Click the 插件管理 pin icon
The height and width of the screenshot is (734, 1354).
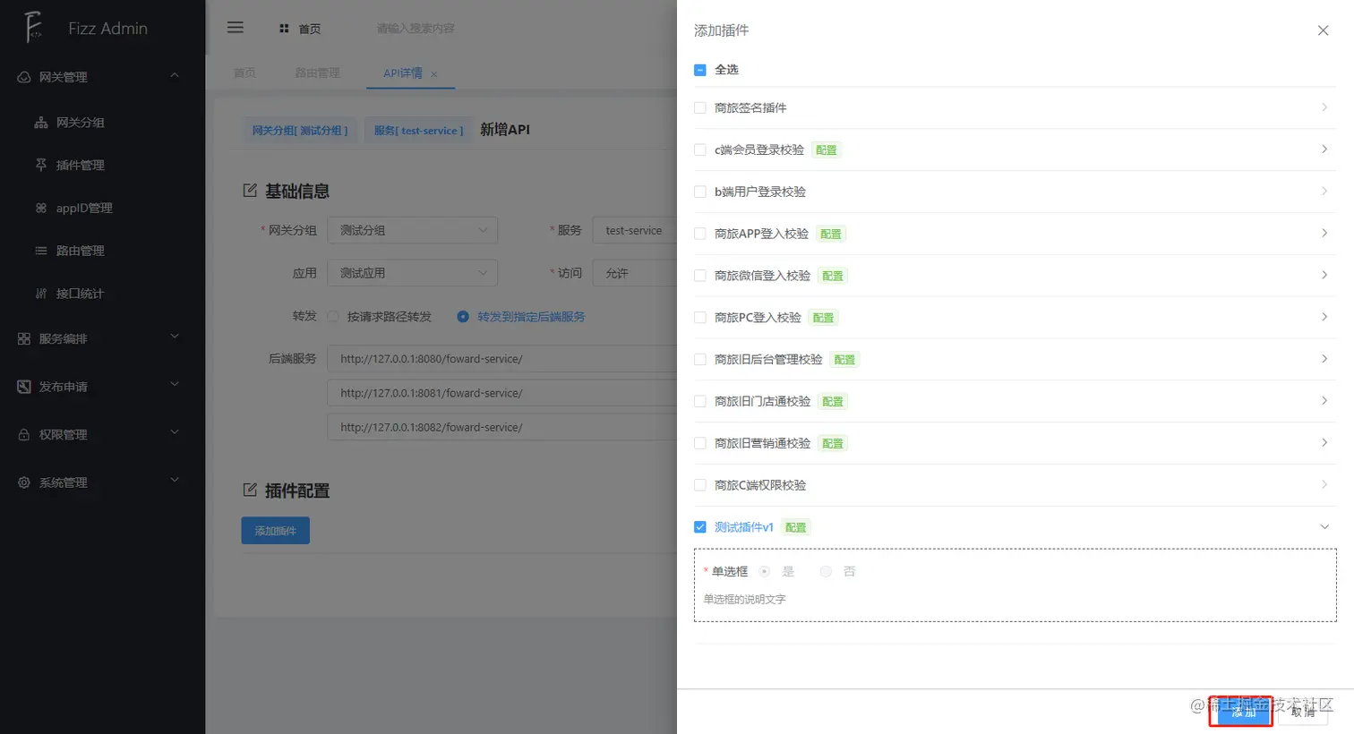click(x=41, y=165)
